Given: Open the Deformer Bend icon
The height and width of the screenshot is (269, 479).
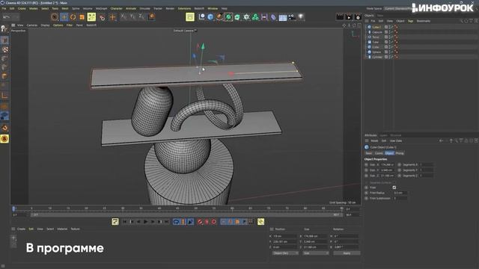Looking at the screenshot, I should click(x=273, y=17).
